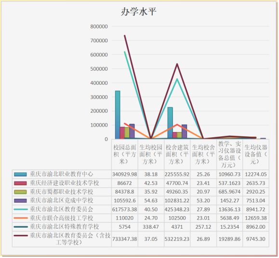Select the maroon line peak near 700000
Screen dimensions: 279x258
point(125,36)
